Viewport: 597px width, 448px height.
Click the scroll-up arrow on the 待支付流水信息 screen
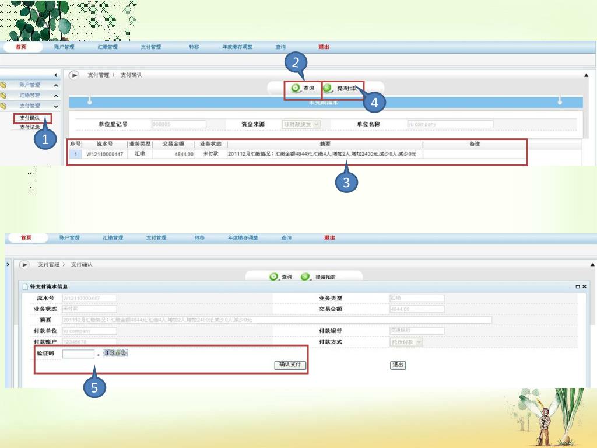pyautogui.click(x=592, y=264)
